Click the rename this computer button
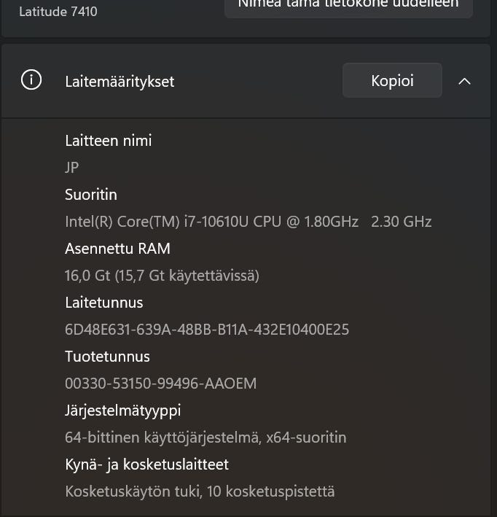497x517 pixels. tap(348, 6)
